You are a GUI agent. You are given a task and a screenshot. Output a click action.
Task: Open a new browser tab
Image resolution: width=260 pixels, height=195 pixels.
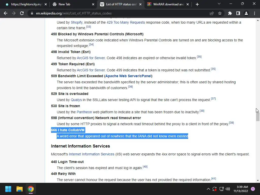point(197,5)
